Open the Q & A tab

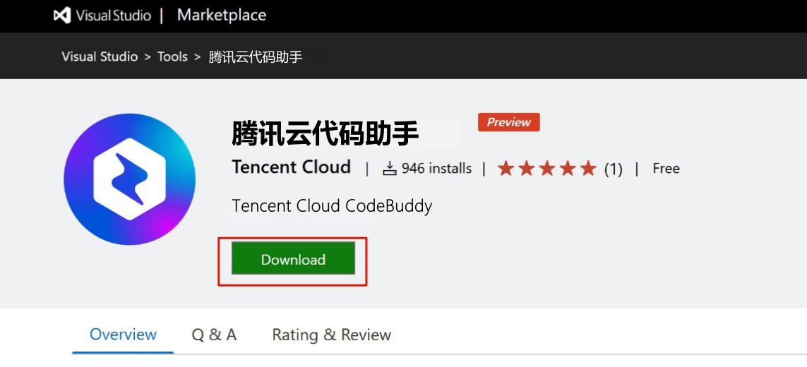[214, 335]
